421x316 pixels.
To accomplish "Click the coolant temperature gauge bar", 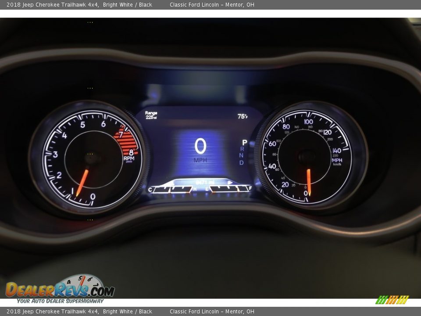I will point(172,189).
